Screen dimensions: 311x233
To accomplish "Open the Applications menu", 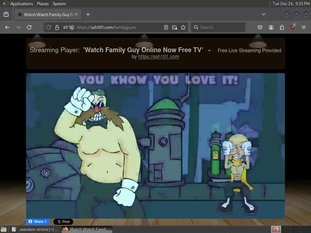I will coord(18,4).
